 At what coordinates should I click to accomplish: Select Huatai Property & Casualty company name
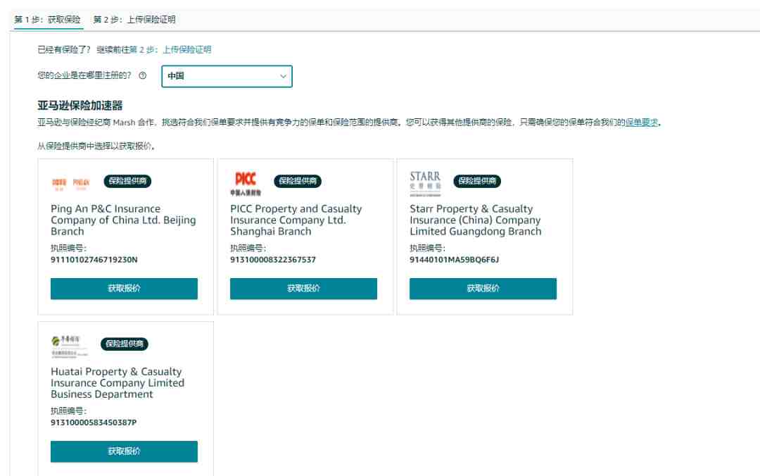pos(118,383)
